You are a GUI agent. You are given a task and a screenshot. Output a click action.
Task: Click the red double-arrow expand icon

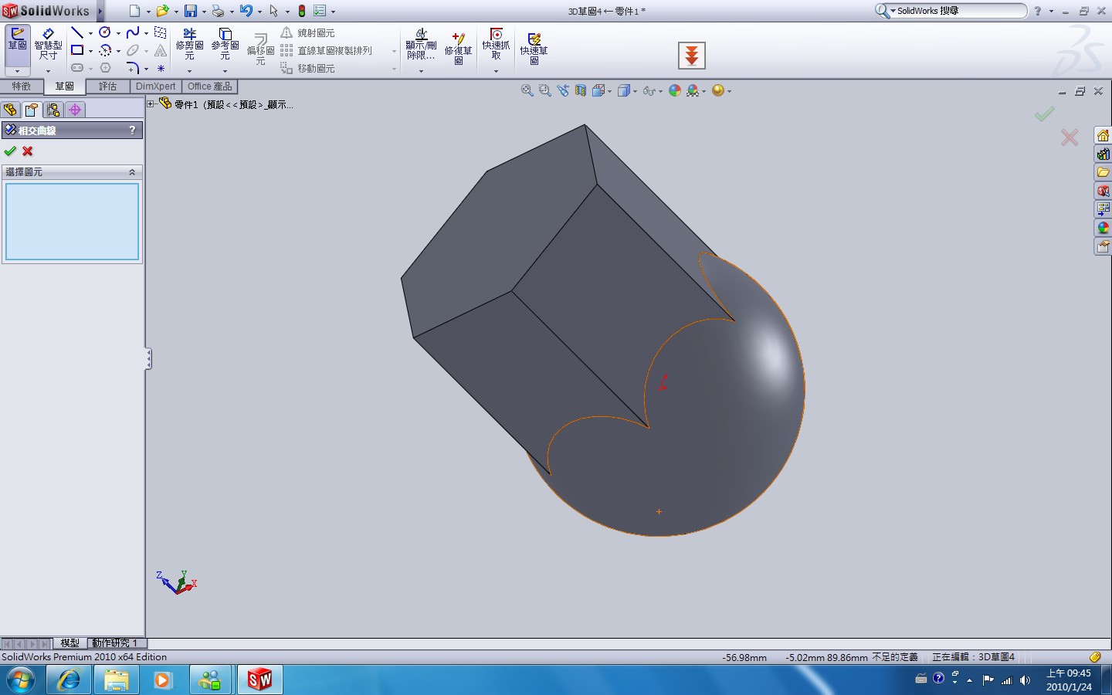click(x=692, y=56)
